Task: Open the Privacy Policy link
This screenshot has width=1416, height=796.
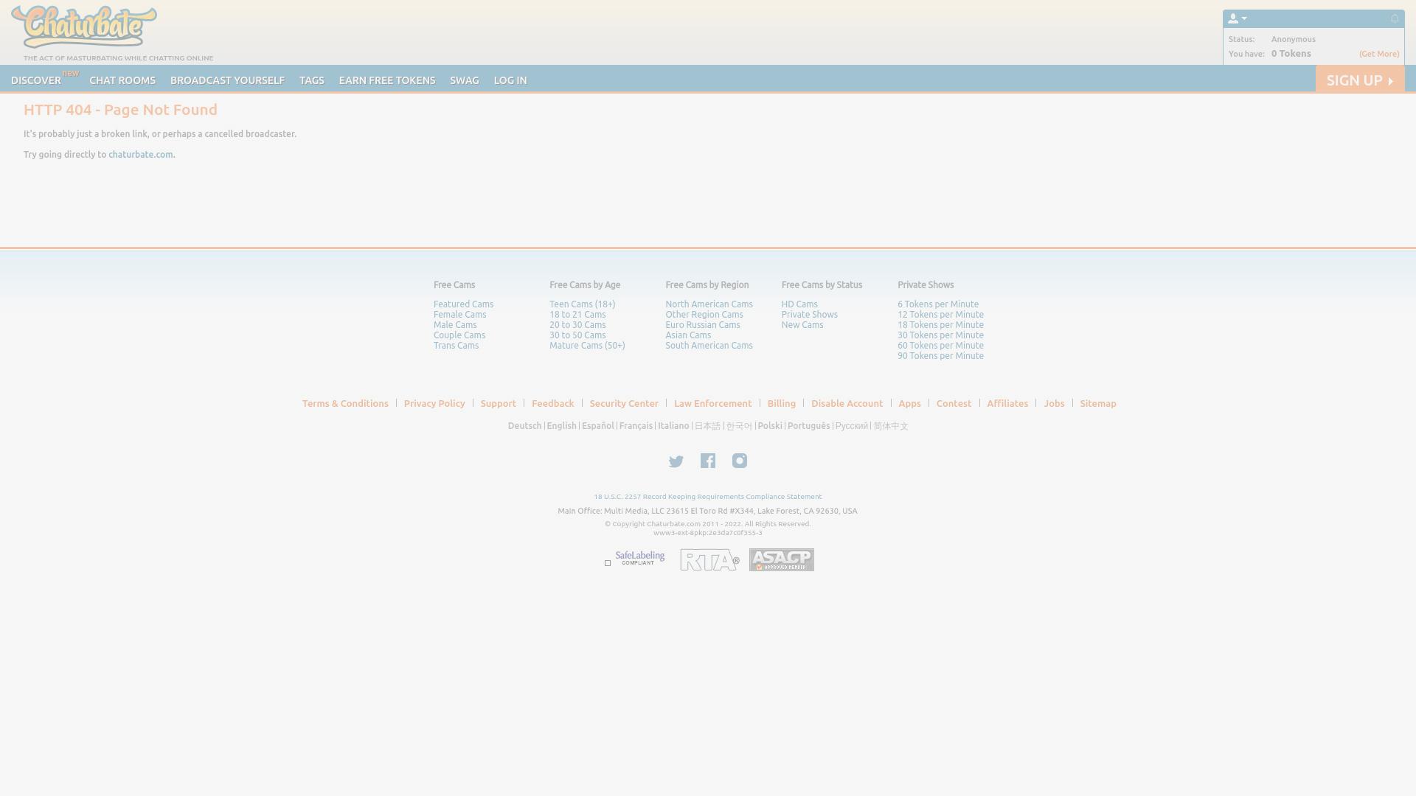Action: click(434, 404)
